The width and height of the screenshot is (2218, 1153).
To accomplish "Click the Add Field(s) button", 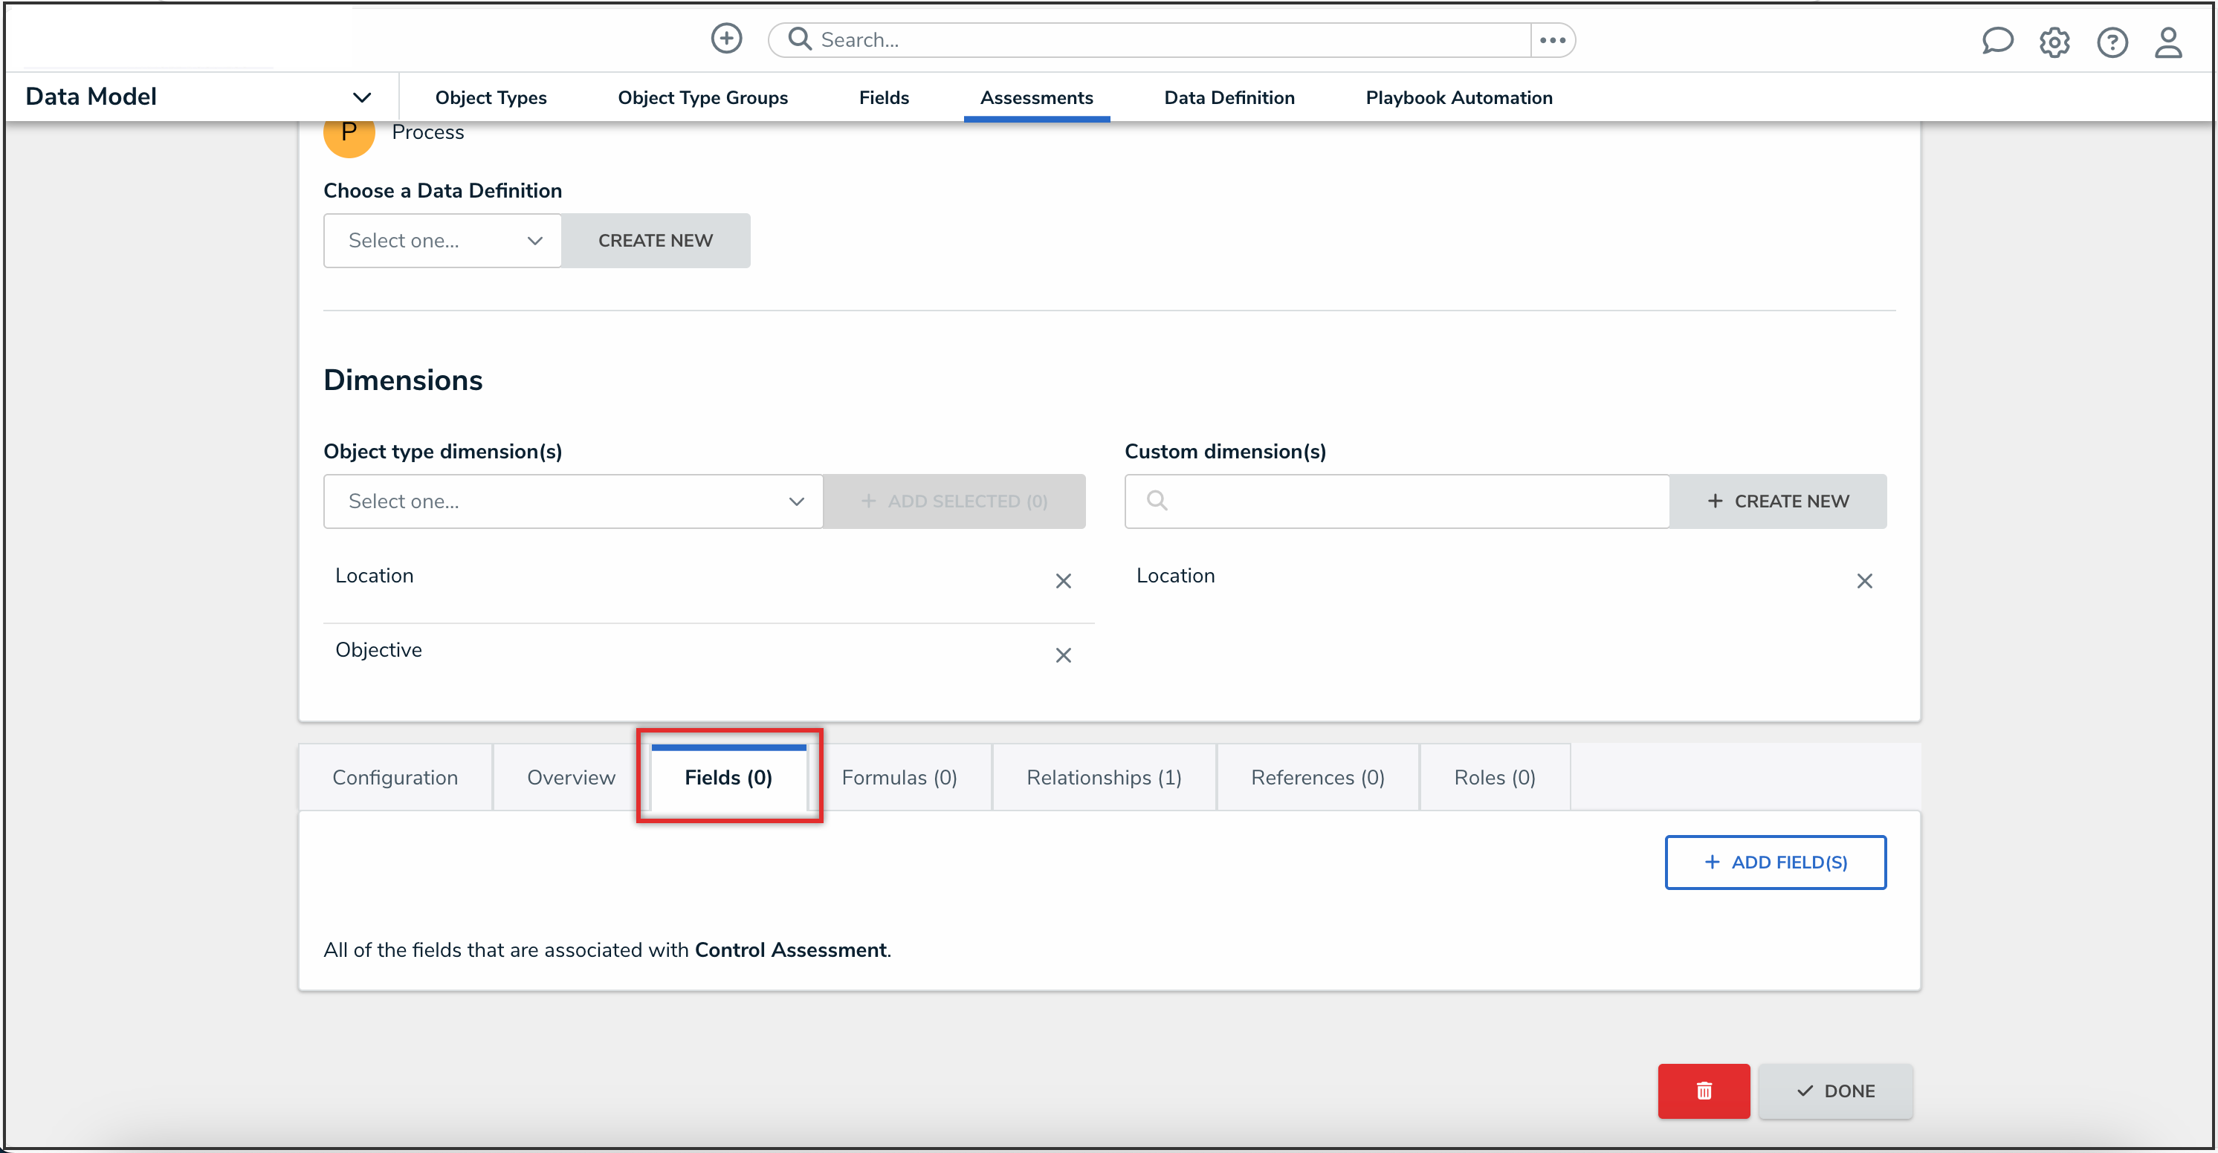I will pyautogui.click(x=1774, y=863).
